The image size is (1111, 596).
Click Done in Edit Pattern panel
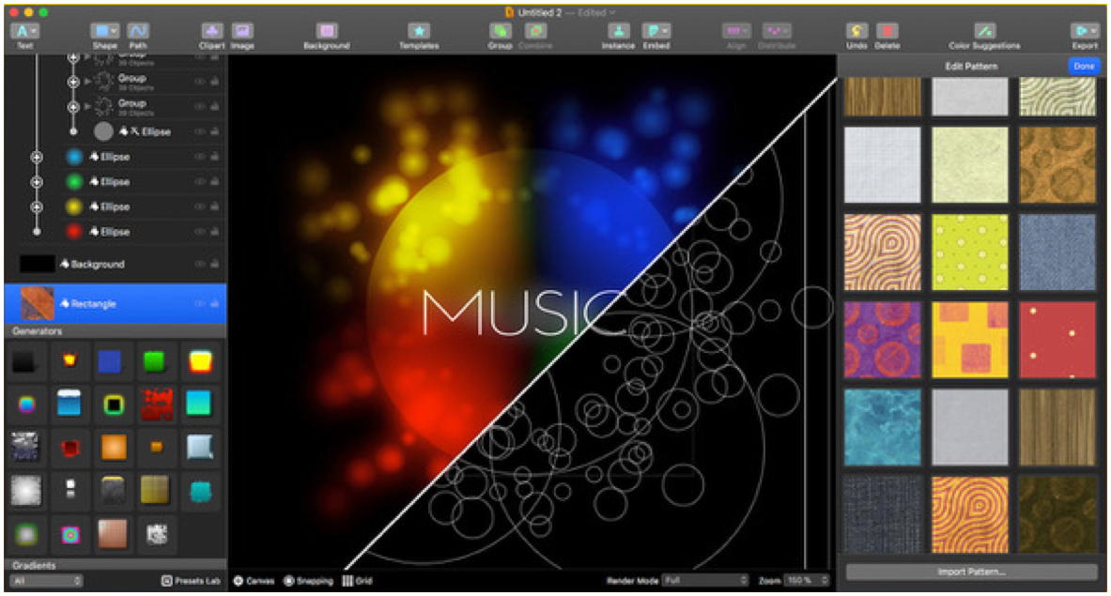[1084, 66]
